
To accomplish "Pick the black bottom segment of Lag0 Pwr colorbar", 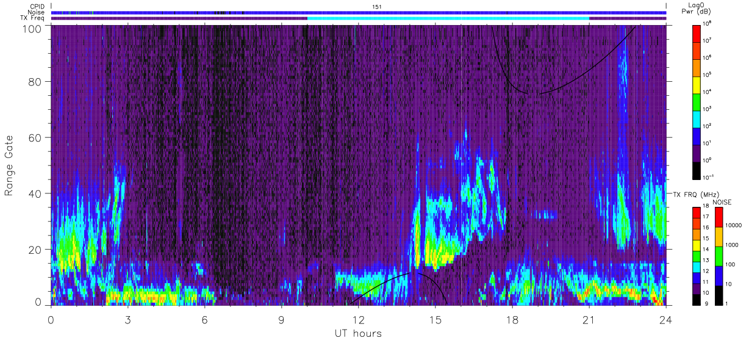I will [697, 170].
